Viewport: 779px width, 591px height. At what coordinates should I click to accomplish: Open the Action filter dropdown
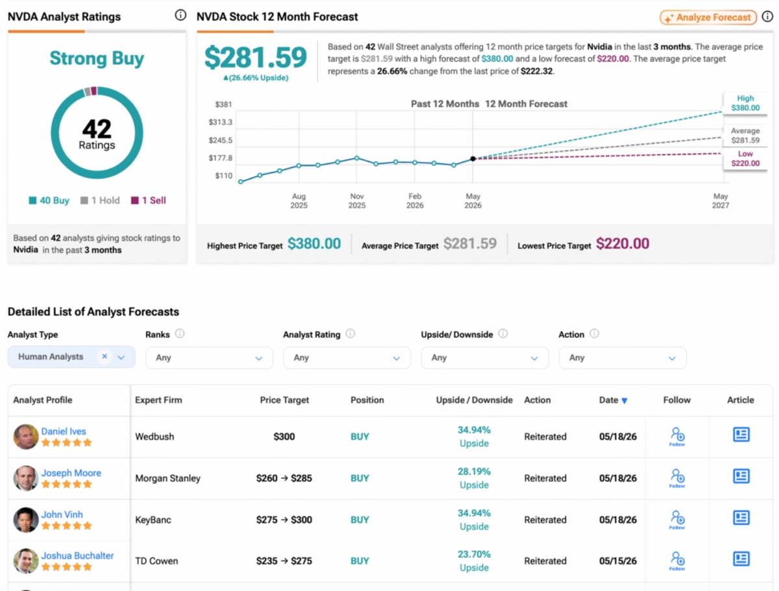pyautogui.click(x=623, y=357)
